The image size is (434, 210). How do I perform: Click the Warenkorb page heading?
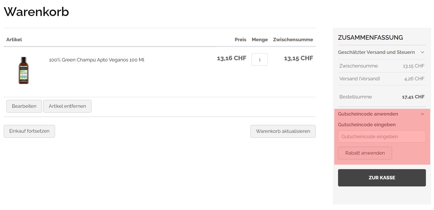click(x=36, y=12)
